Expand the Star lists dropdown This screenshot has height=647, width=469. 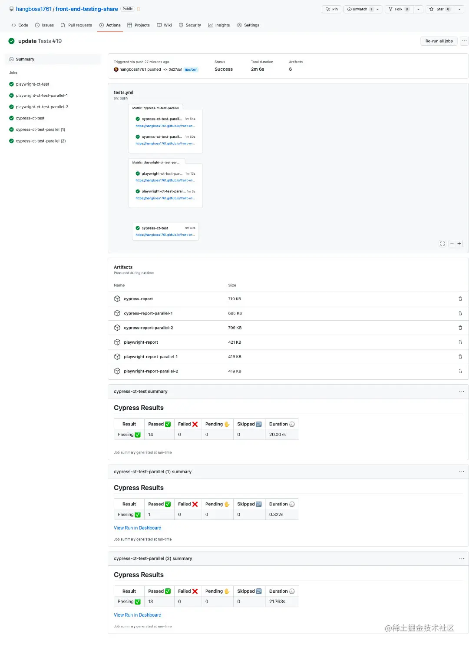tap(459, 9)
